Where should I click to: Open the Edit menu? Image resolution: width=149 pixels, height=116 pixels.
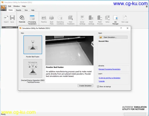[10, 6]
